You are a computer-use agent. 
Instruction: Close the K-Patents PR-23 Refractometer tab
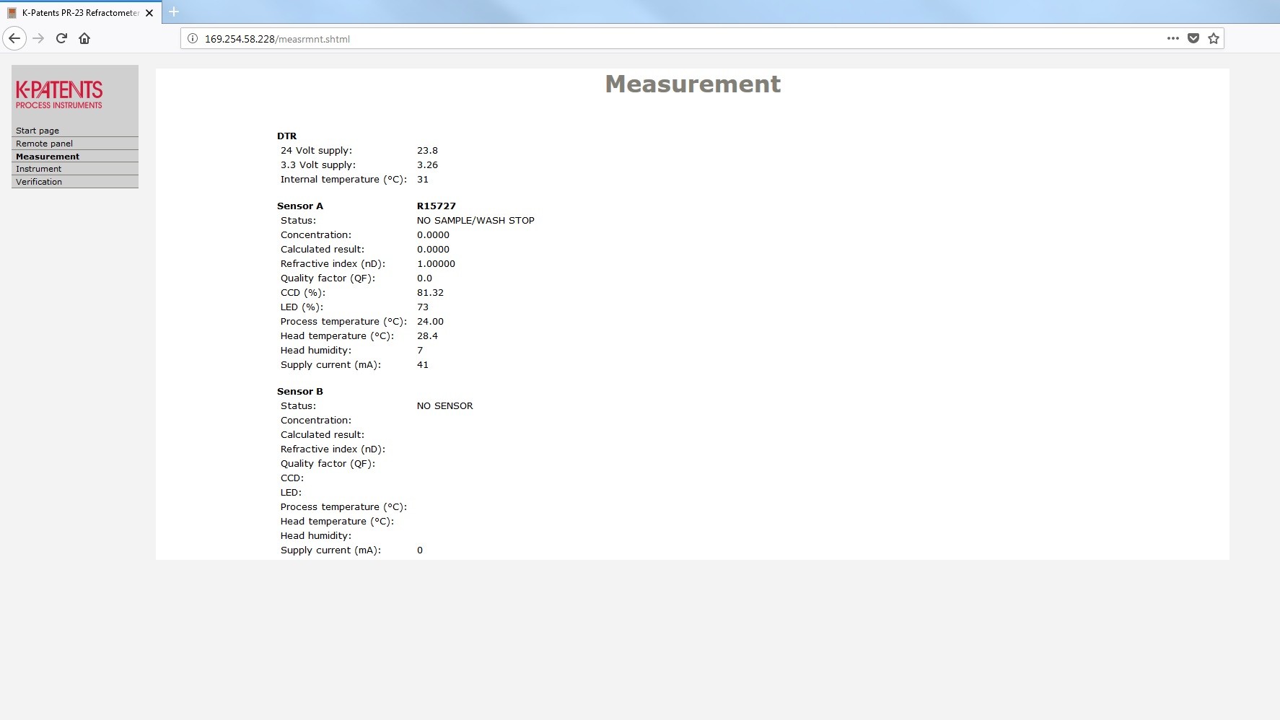[149, 13]
